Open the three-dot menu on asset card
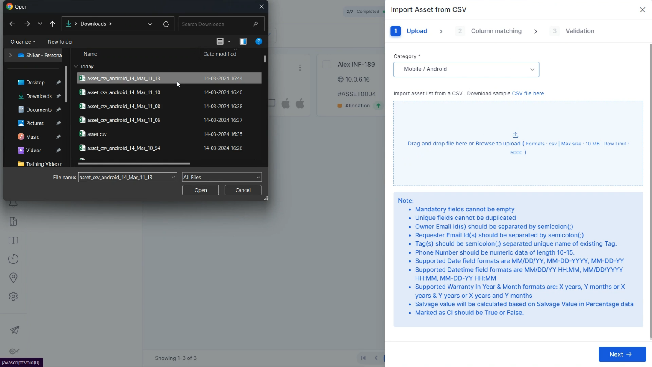The image size is (652, 367). [300, 68]
